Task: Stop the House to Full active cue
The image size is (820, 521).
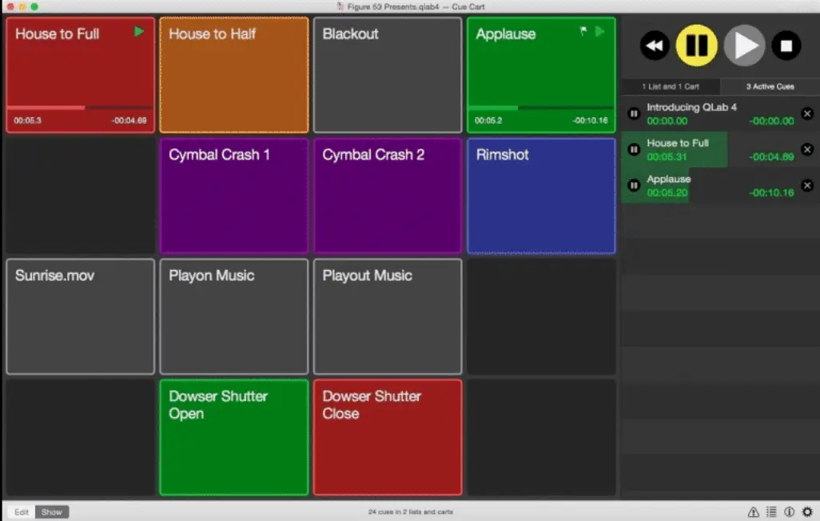Action: (x=807, y=149)
